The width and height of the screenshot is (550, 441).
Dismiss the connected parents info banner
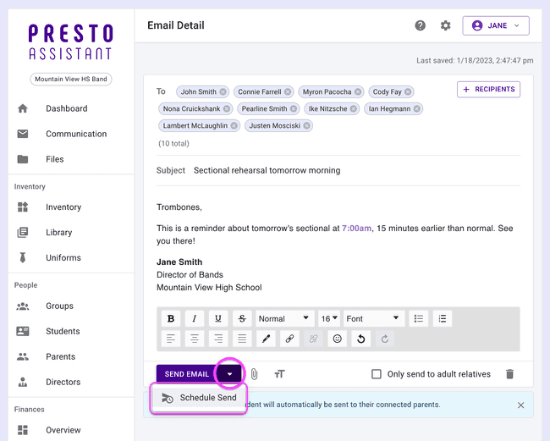(520, 405)
